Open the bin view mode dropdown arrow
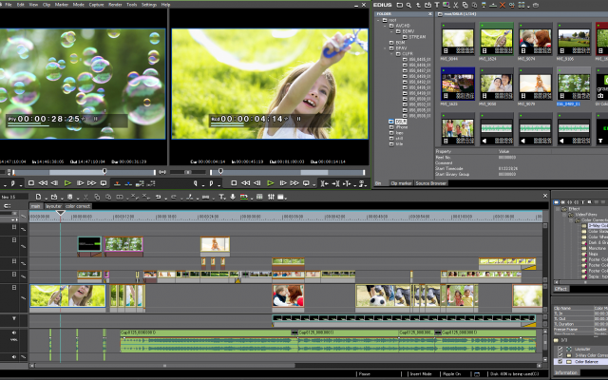This screenshot has height=380, width=608. [526, 5]
